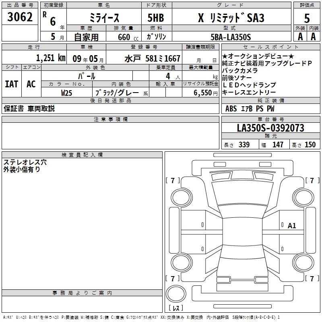Viewport: 322px width, 322px height.
Task: Click the door type value 5HB
Action: tap(156, 18)
